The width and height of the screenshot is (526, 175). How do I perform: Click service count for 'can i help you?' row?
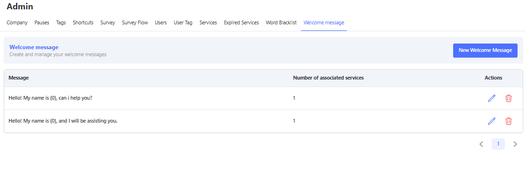pos(294,98)
